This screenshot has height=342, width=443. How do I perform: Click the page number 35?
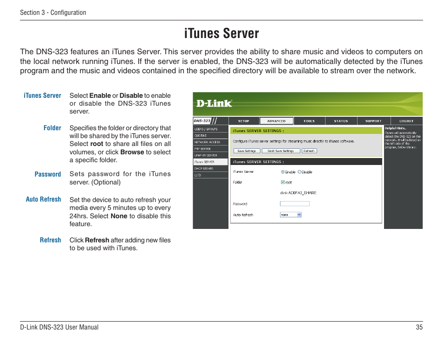click(x=419, y=327)
